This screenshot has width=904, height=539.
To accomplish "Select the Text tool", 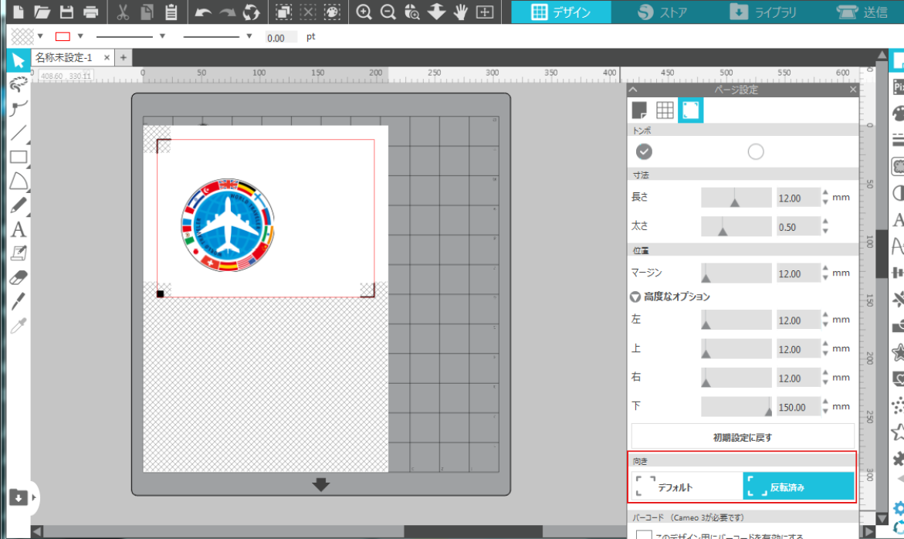I will pos(19,229).
